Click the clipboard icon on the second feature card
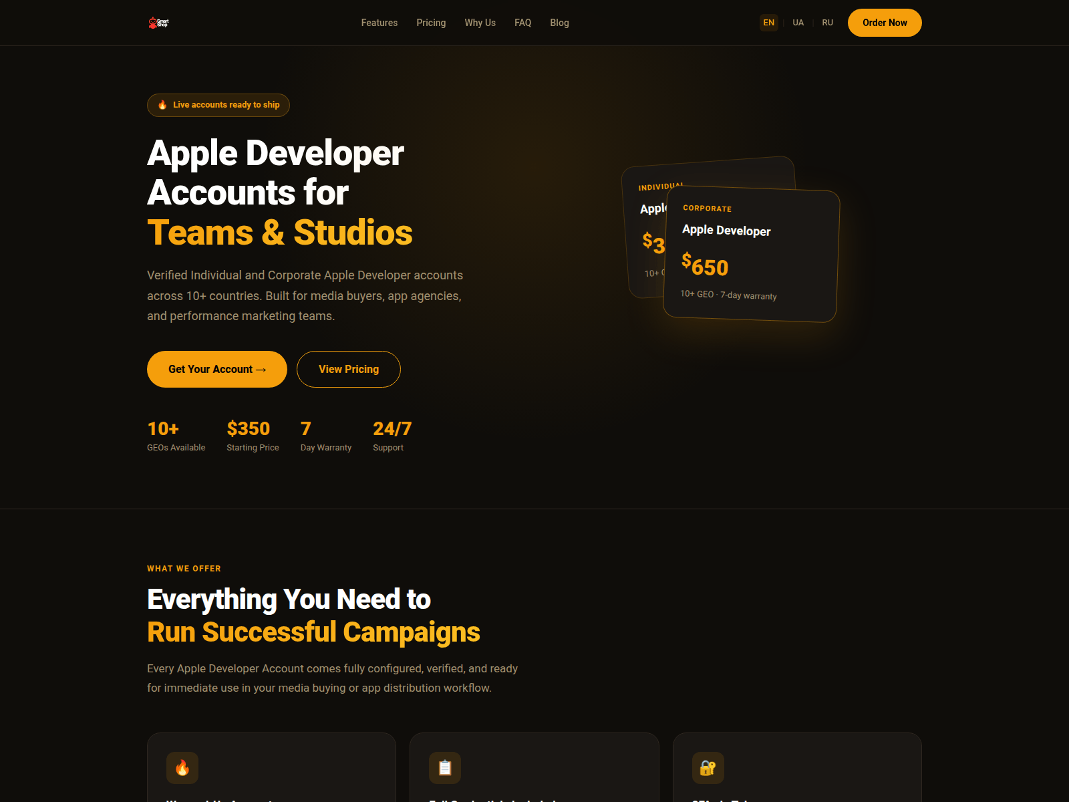Viewport: 1069px width, 802px height. 445,768
